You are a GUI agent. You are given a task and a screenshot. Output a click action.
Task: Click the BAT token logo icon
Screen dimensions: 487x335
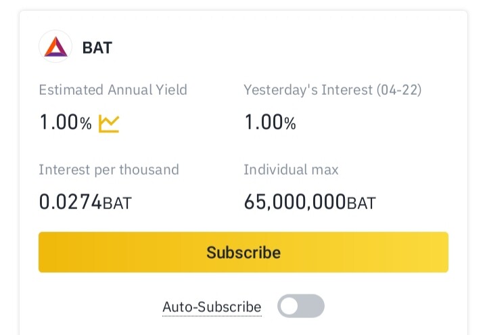(x=55, y=47)
